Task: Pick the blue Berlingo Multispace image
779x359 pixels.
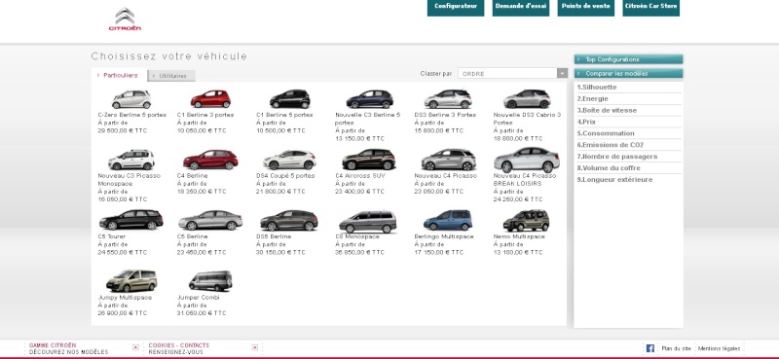Action: click(x=448, y=221)
